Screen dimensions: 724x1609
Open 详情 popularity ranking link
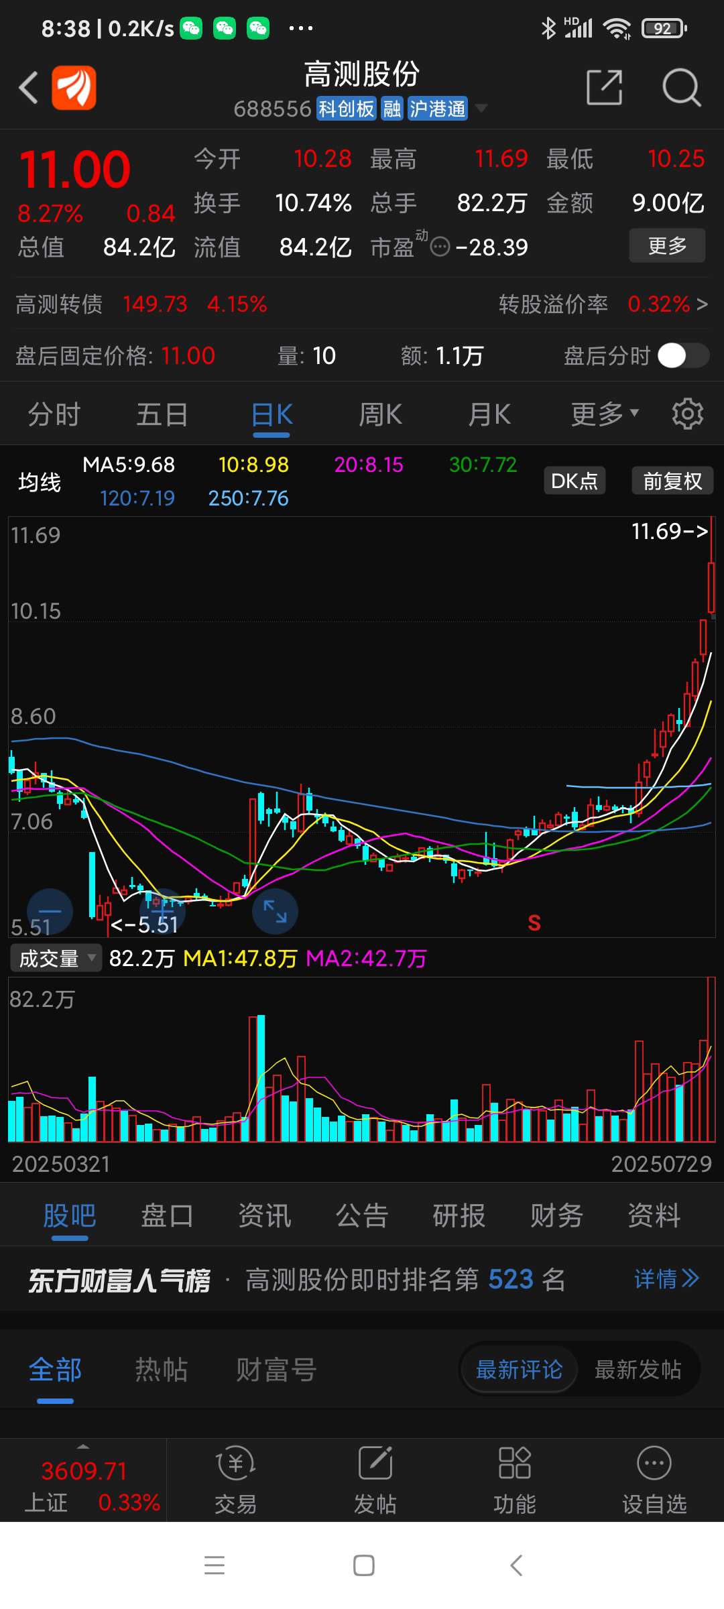coord(666,1279)
